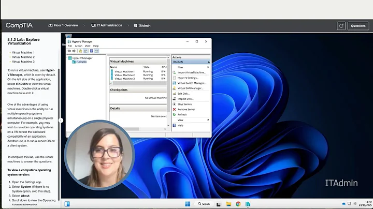Open the Windows Start menu

[x=188, y=204]
